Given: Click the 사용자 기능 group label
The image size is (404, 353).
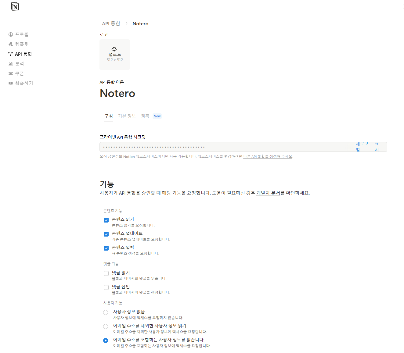Looking at the screenshot, I should [x=113, y=303].
